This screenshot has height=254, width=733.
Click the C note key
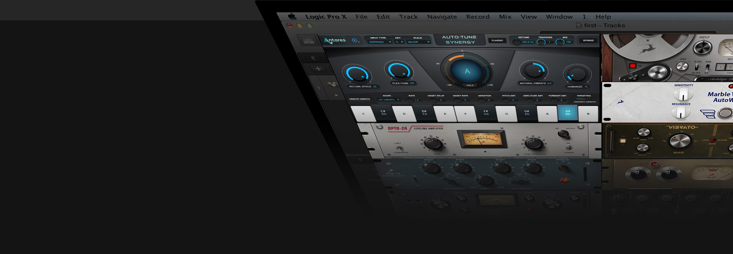pos(363,114)
